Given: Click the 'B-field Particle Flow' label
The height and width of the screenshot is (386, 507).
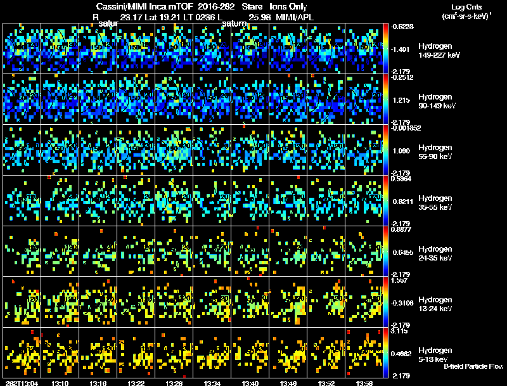Looking at the screenshot, I should click(473, 366).
